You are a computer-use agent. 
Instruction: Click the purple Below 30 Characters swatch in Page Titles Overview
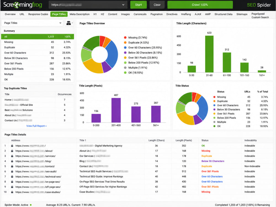click(x=125, y=53)
